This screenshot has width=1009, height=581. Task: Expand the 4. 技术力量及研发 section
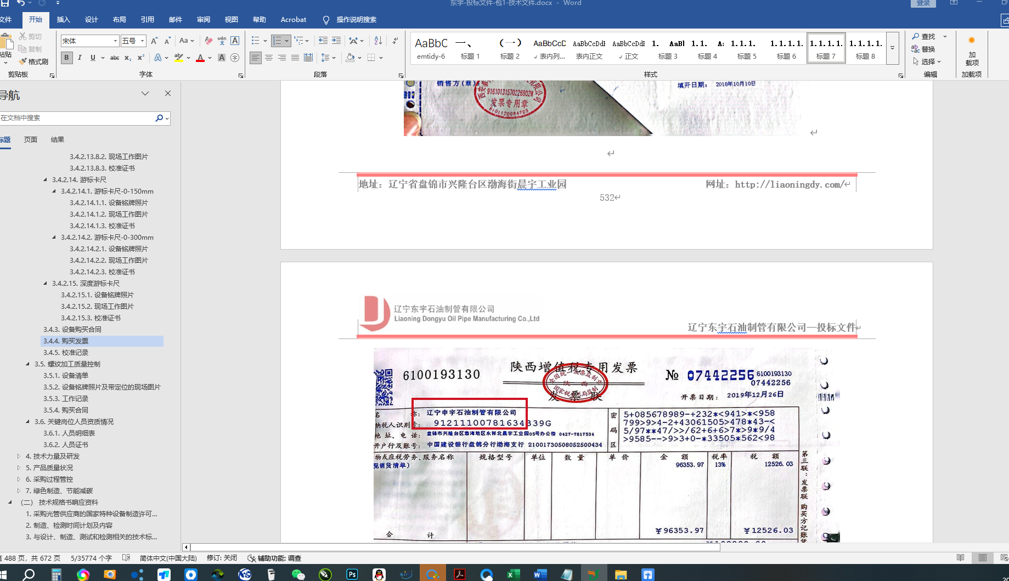(x=19, y=456)
